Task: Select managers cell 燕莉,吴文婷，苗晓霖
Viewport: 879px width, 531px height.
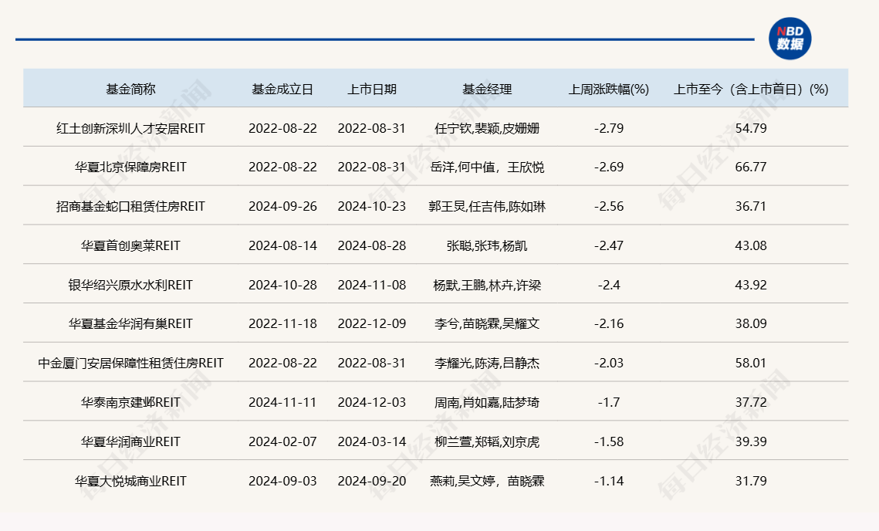Action: pyautogui.click(x=487, y=481)
